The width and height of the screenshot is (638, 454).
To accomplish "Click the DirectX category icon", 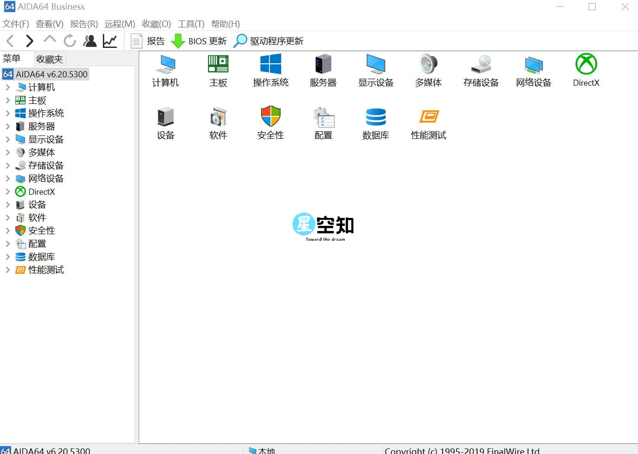I will (585, 71).
